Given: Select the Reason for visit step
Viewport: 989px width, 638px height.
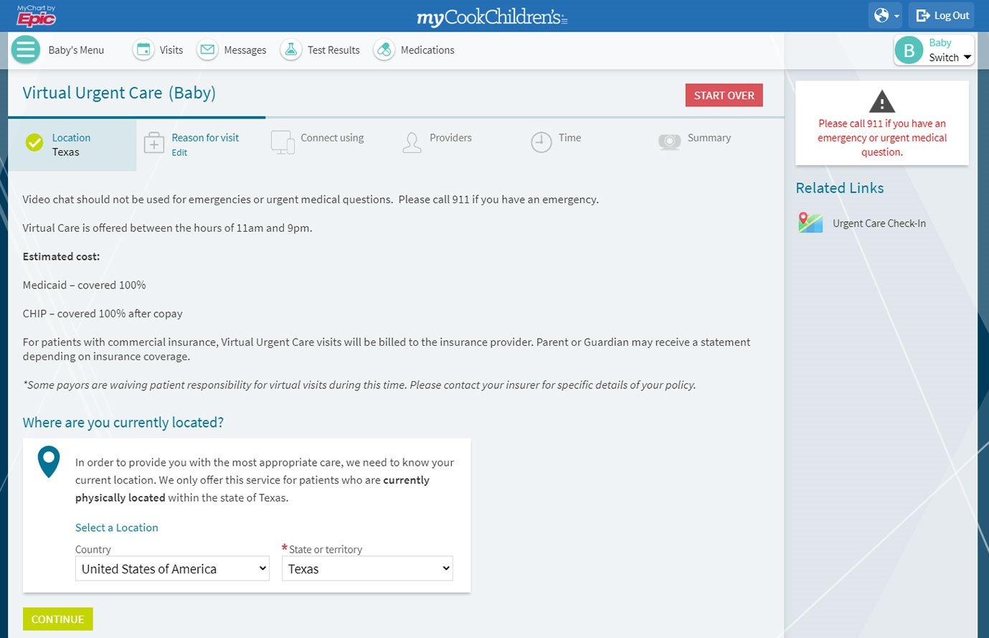Looking at the screenshot, I should (205, 138).
